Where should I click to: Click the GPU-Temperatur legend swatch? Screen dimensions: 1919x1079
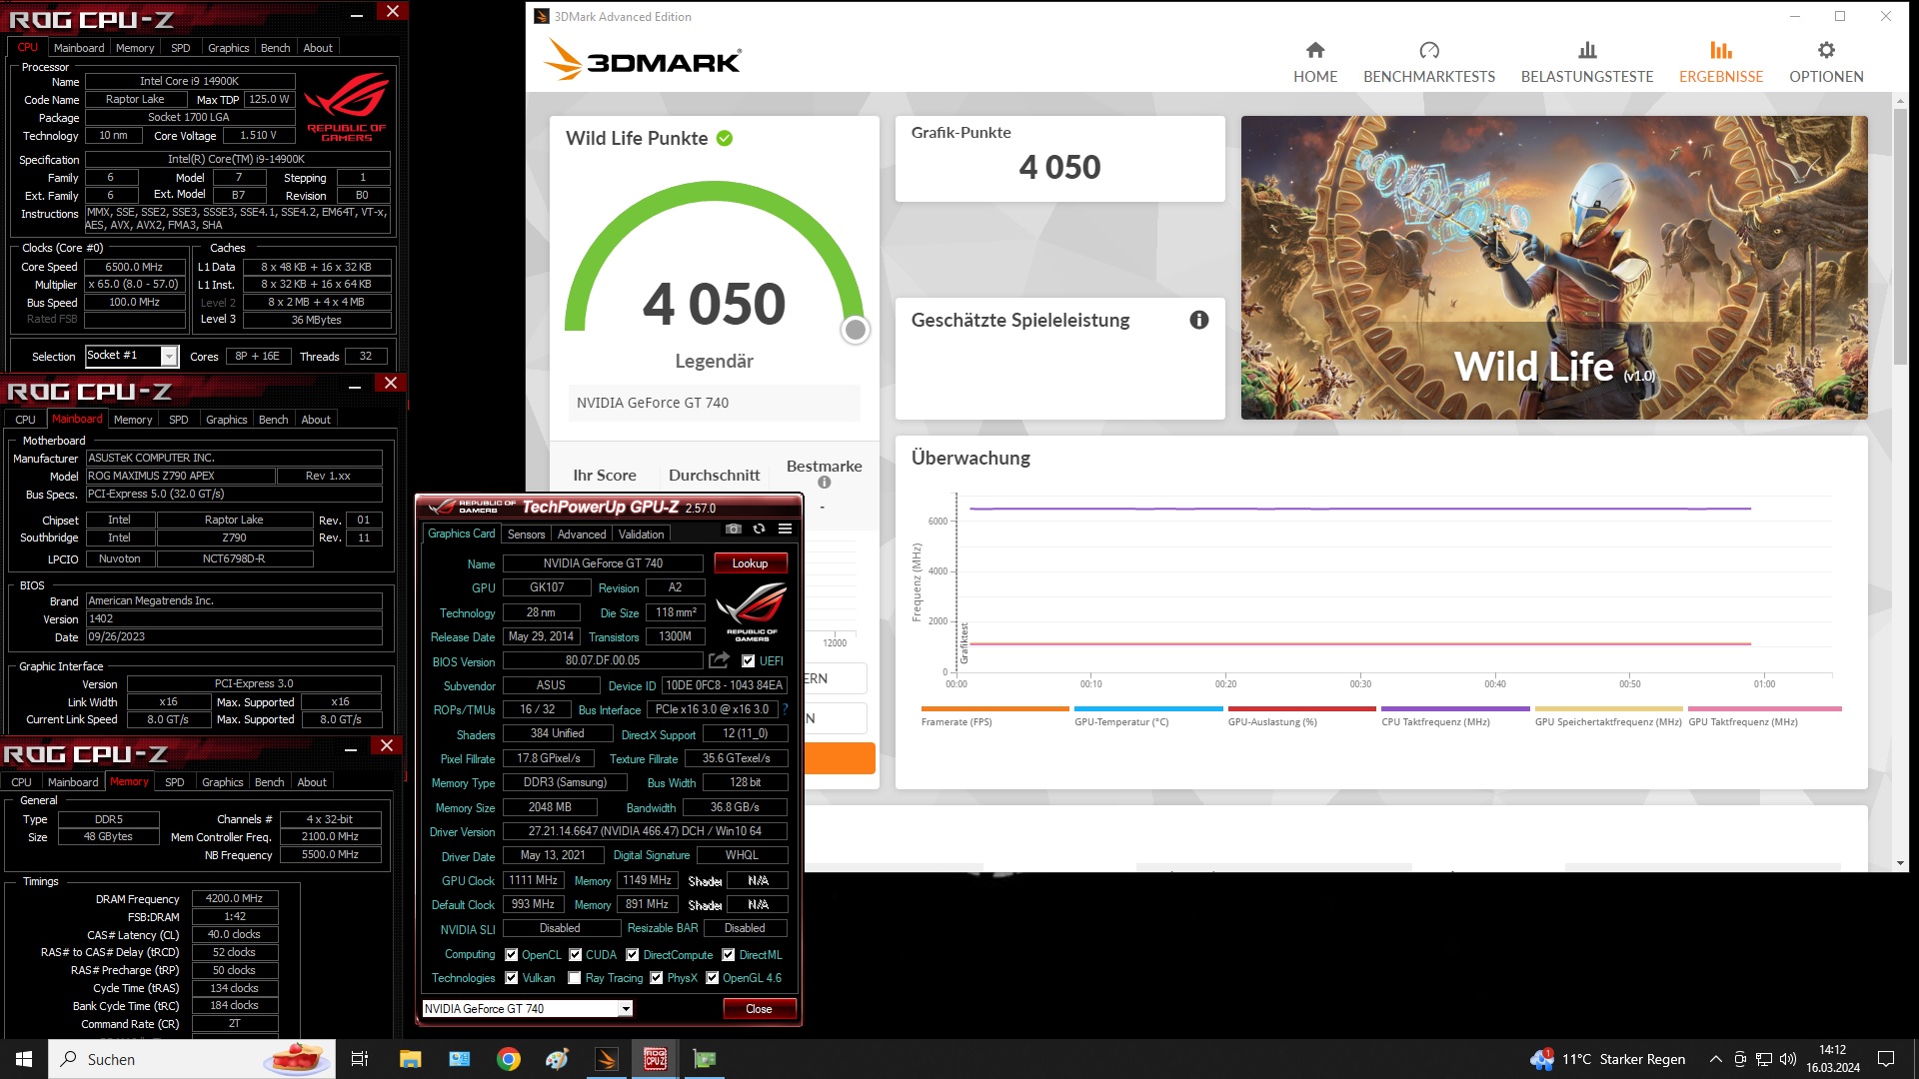(x=1148, y=709)
